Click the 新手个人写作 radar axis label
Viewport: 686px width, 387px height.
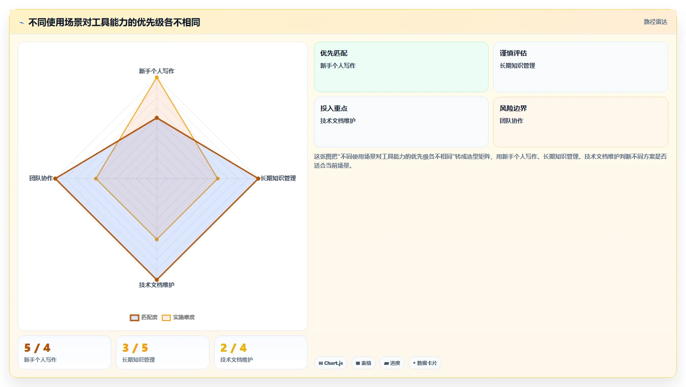(x=157, y=71)
